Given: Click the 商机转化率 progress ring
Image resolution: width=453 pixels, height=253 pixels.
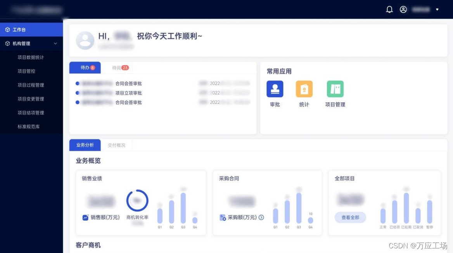Looking at the screenshot, I should pos(137,200).
